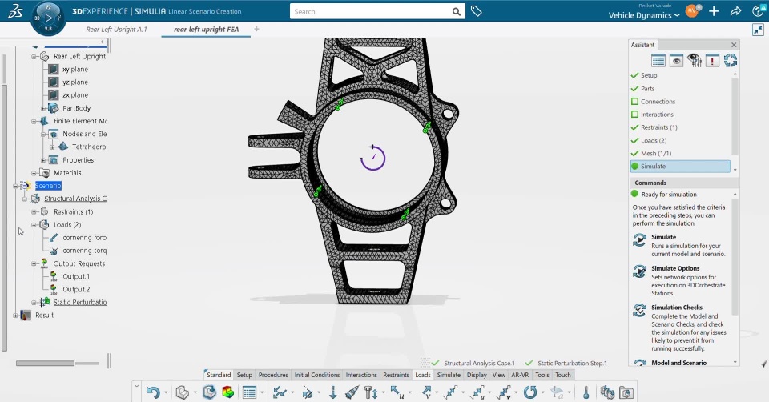Select the Force tool with u arrow
Image resolution: width=769 pixels, height=402 pixels.
pos(397,392)
